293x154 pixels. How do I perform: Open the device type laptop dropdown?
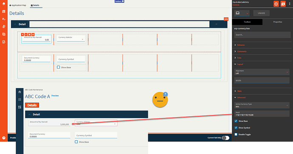pos(242,13)
